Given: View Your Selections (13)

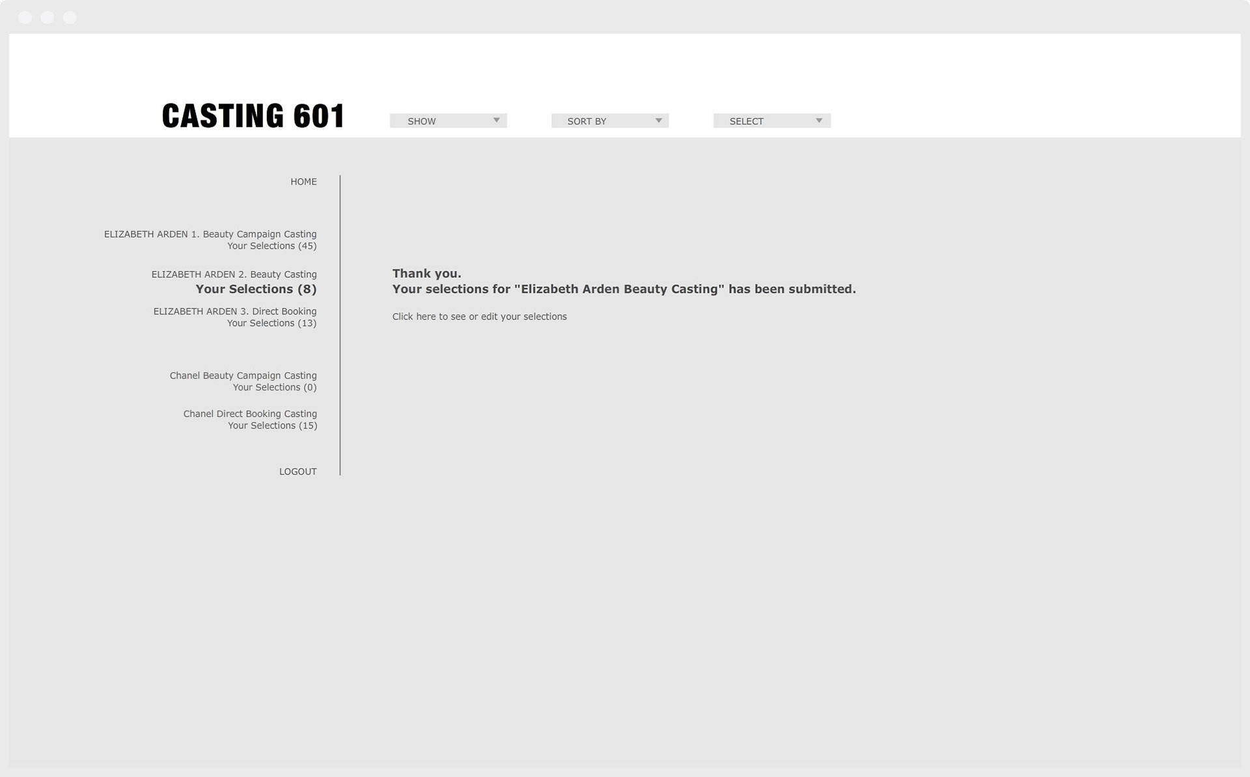Looking at the screenshot, I should pyautogui.click(x=271, y=323).
